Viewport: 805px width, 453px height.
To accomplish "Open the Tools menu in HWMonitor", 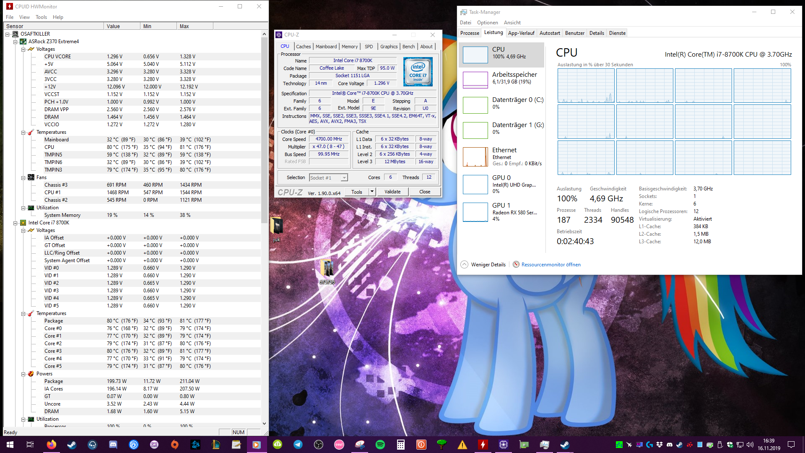I will (41, 17).
